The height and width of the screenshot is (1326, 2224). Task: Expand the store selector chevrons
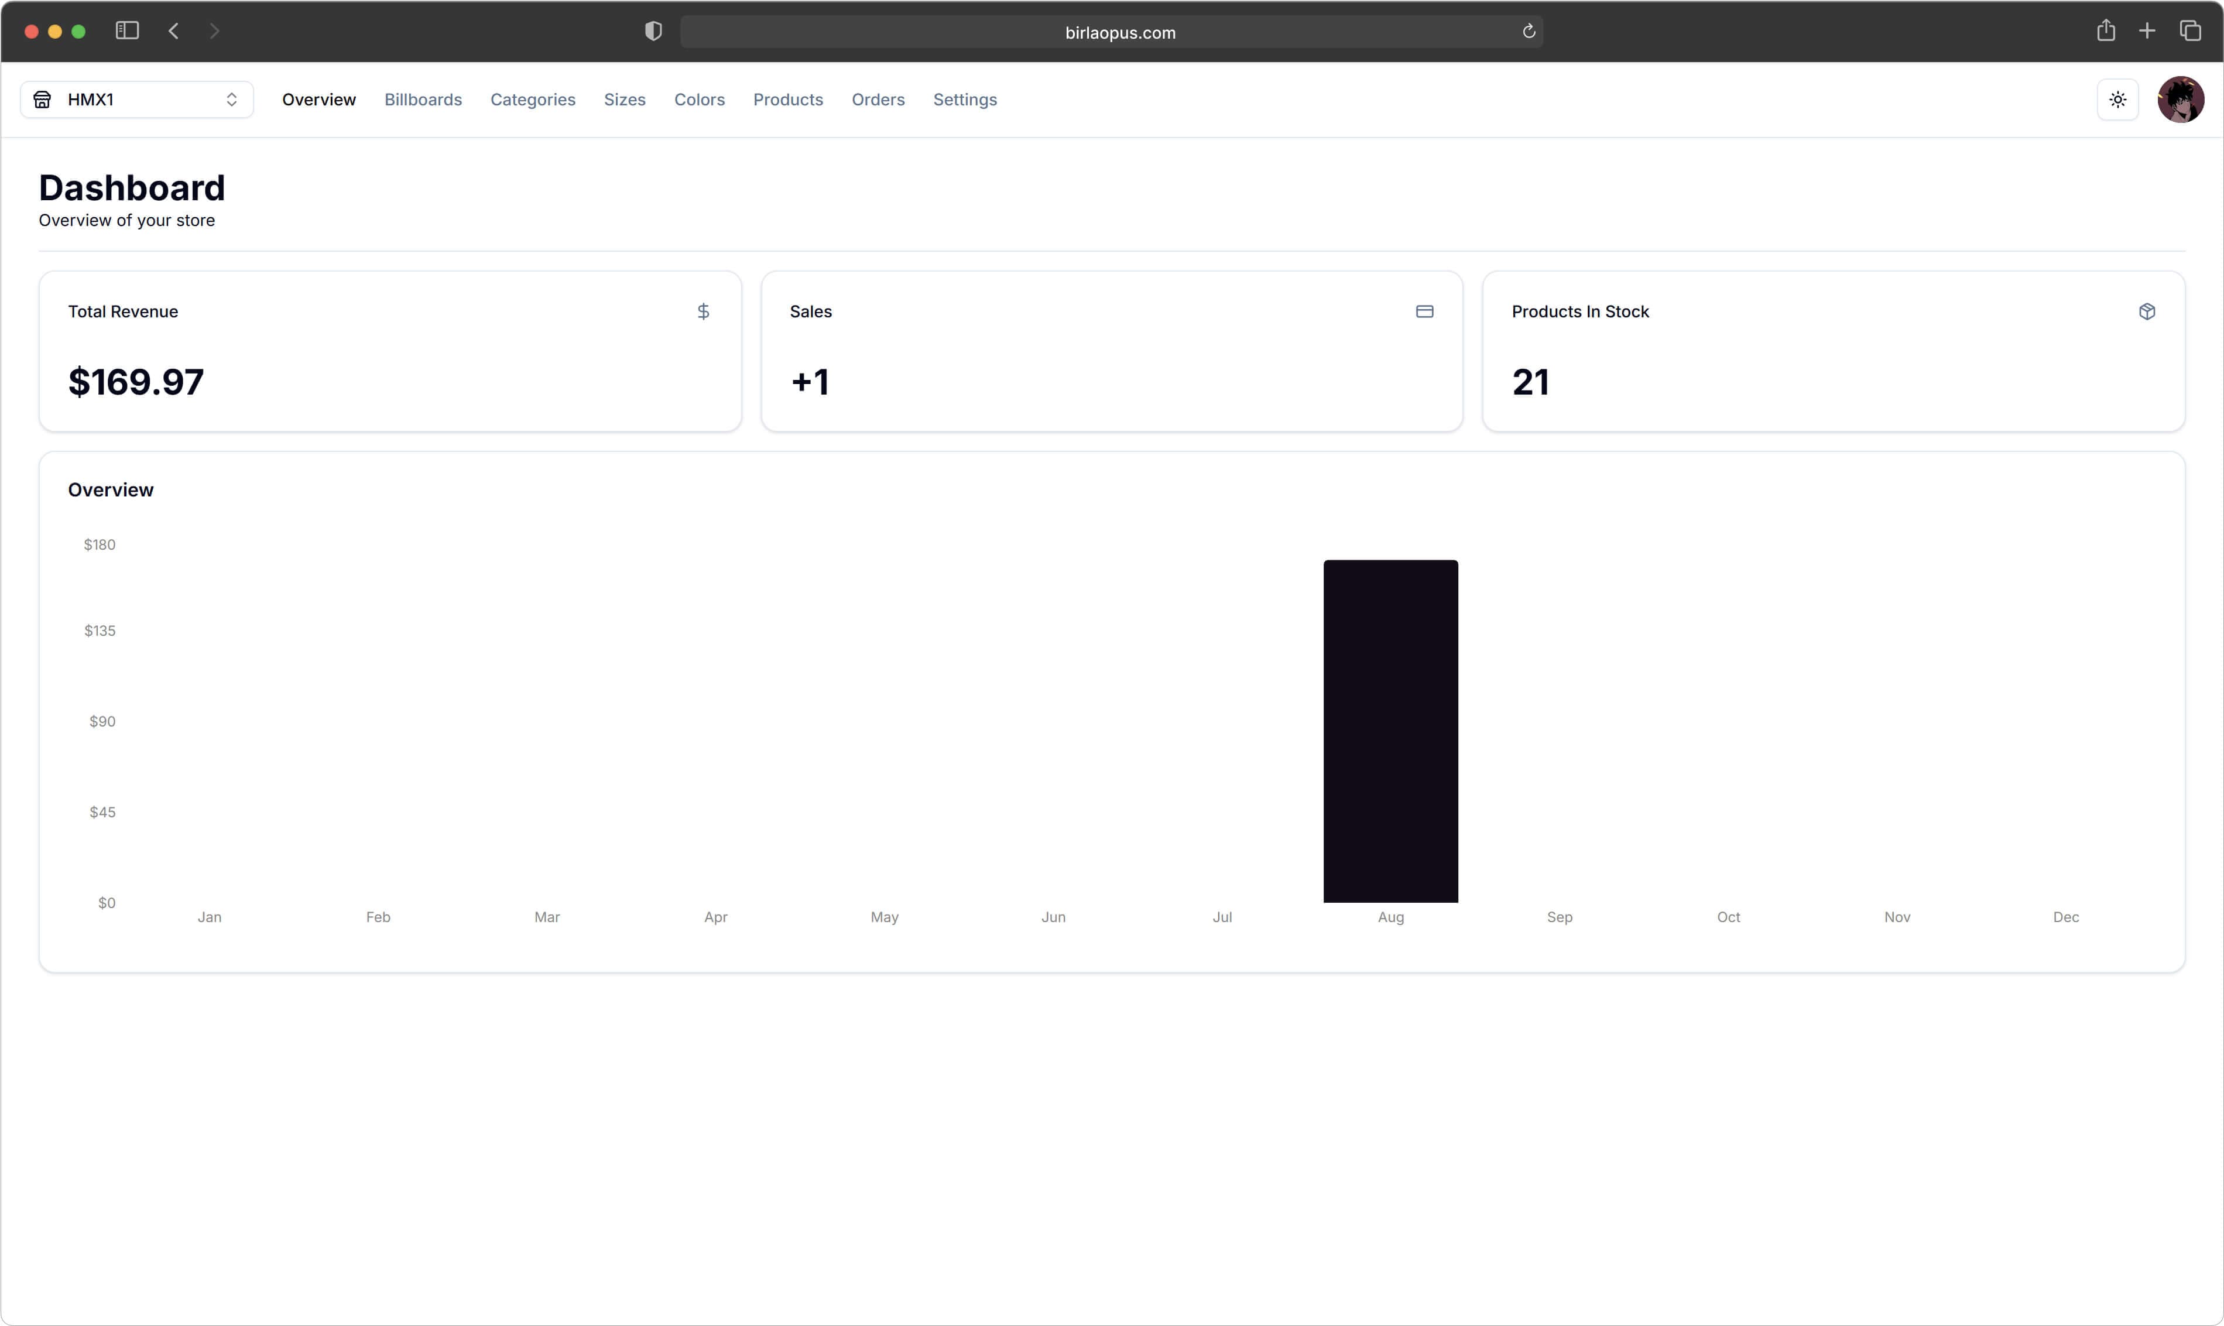coord(231,99)
